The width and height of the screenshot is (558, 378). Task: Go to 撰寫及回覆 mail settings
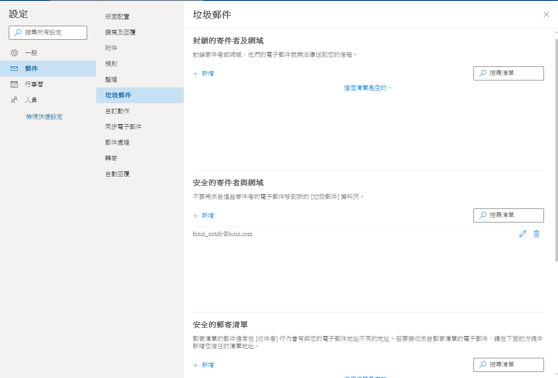click(140, 32)
